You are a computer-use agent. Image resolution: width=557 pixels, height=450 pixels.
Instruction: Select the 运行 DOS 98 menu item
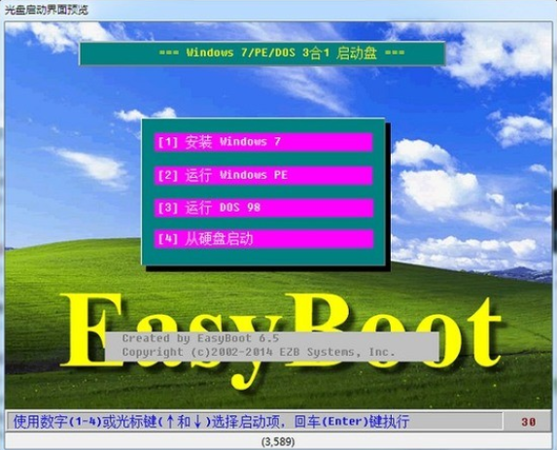coord(263,208)
